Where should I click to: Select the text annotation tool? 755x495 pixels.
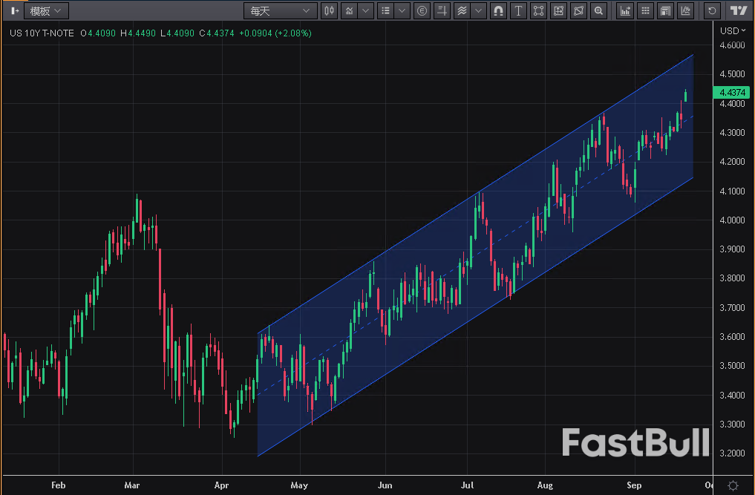pyautogui.click(x=518, y=10)
